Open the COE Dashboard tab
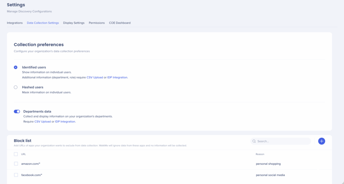Screen dimensions: 344x184 point(120,23)
